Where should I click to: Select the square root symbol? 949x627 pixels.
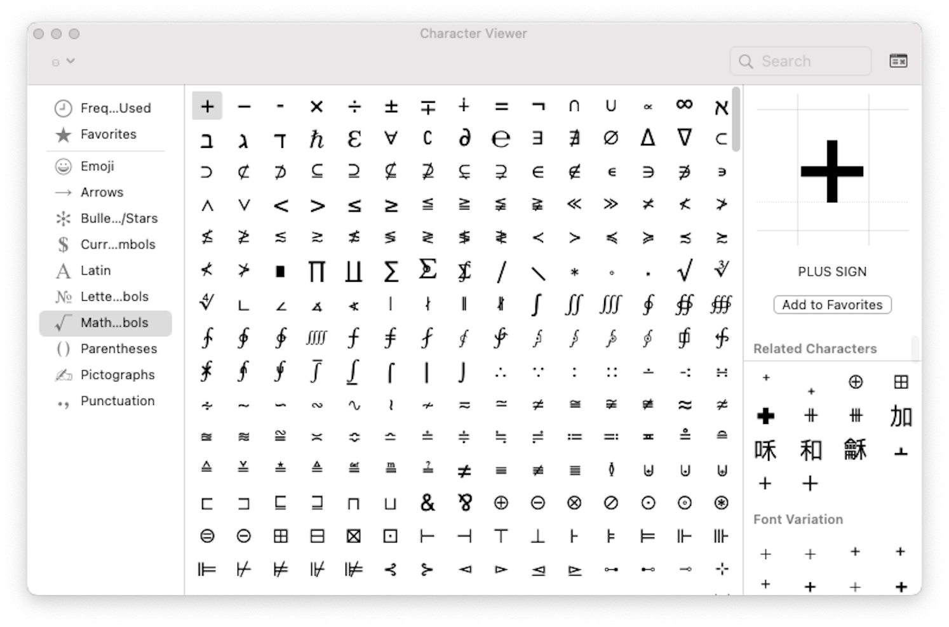685,270
